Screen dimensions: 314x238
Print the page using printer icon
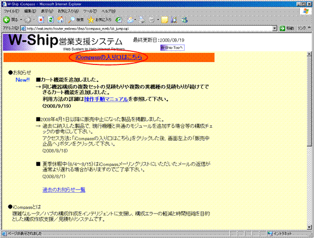click(x=142, y=20)
